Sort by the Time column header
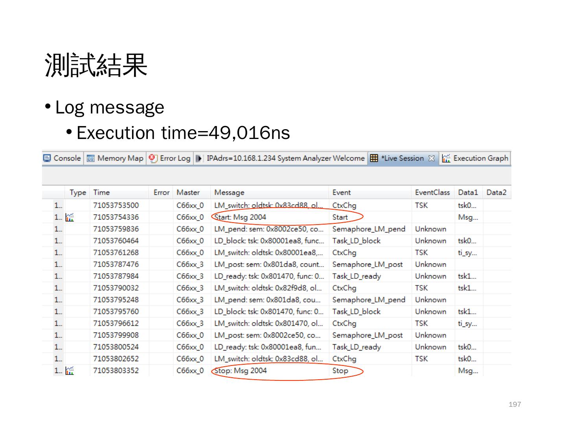The image size is (566, 424). coord(119,192)
